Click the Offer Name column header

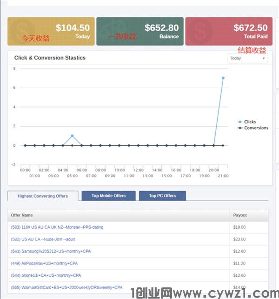(22, 215)
